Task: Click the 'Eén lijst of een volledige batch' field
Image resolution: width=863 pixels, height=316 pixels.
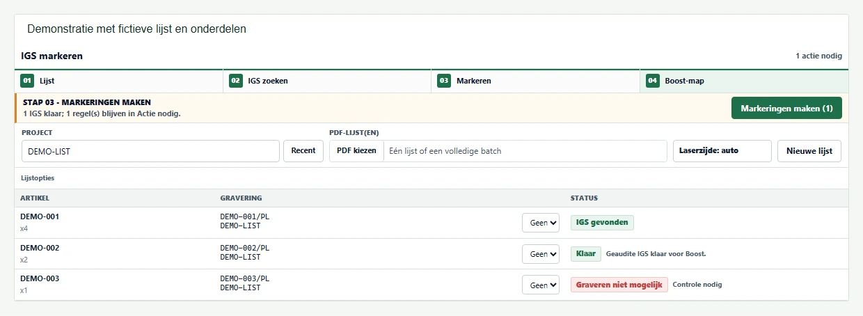Action: 525,151
